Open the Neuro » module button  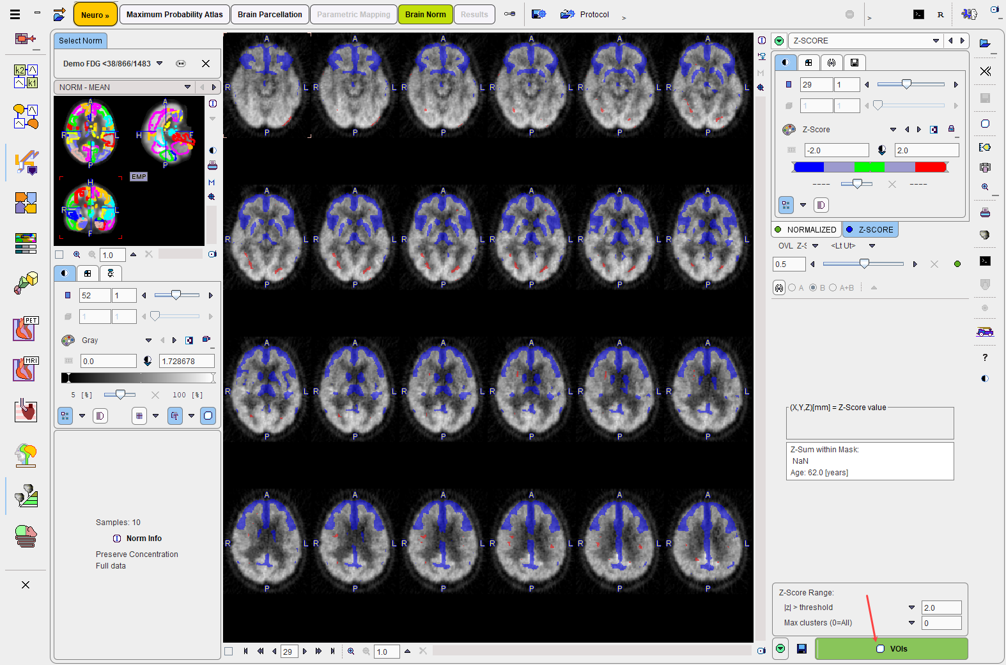(x=95, y=14)
